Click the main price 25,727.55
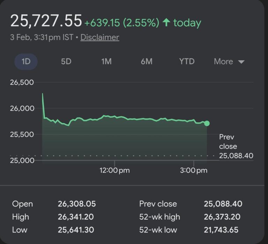The width and height of the screenshot is (268, 244). point(46,21)
